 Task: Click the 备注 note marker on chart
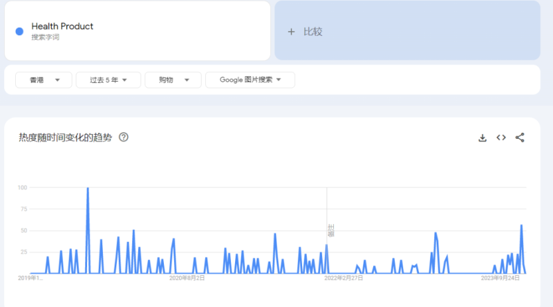[330, 230]
